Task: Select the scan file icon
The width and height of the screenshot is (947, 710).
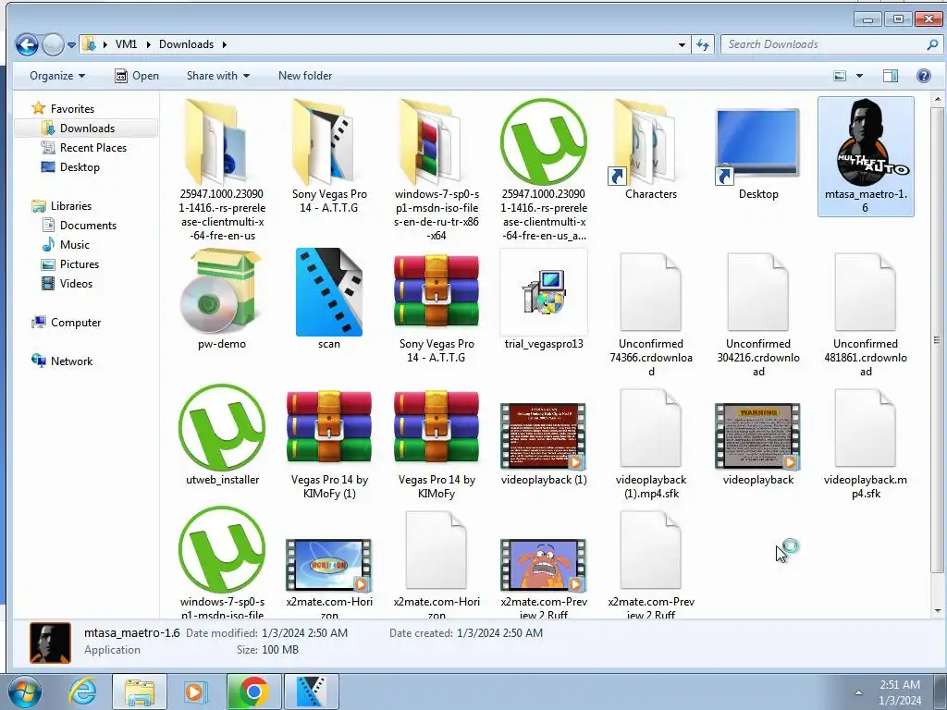Action: pyautogui.click(x=329, y=292)
